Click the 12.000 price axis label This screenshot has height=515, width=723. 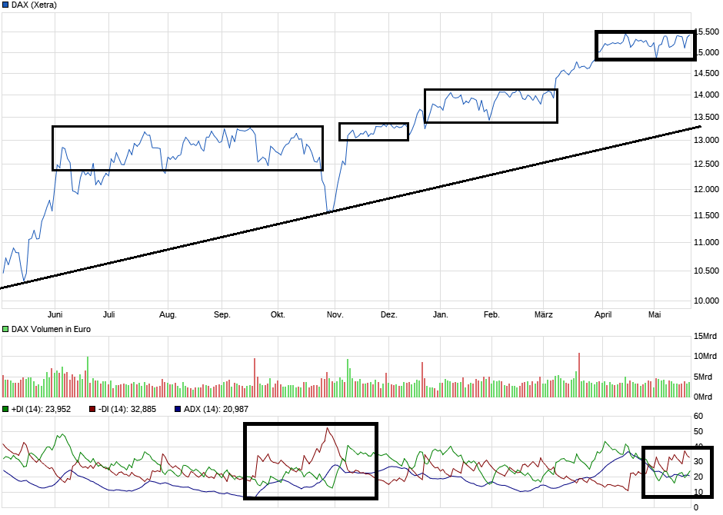click(x=706, y=189)
